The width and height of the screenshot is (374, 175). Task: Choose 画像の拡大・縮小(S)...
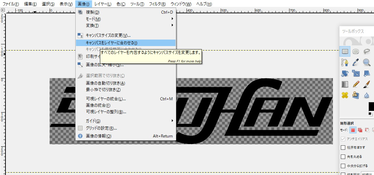coord(105,65)
